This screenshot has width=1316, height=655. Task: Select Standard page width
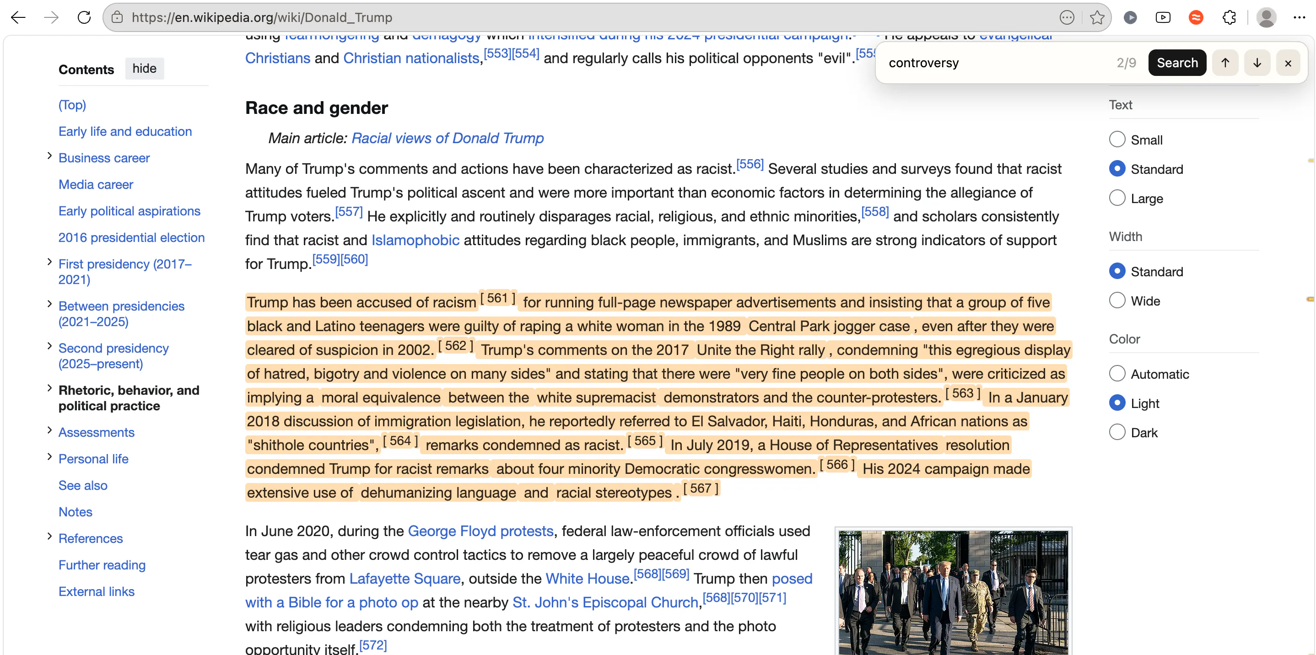pos(1117,271)
